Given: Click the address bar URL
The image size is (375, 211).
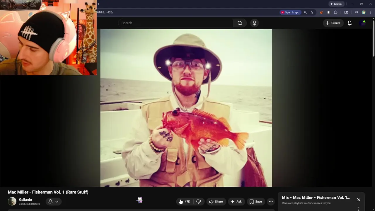Looking at the screenshot, I should pos(105,12).
